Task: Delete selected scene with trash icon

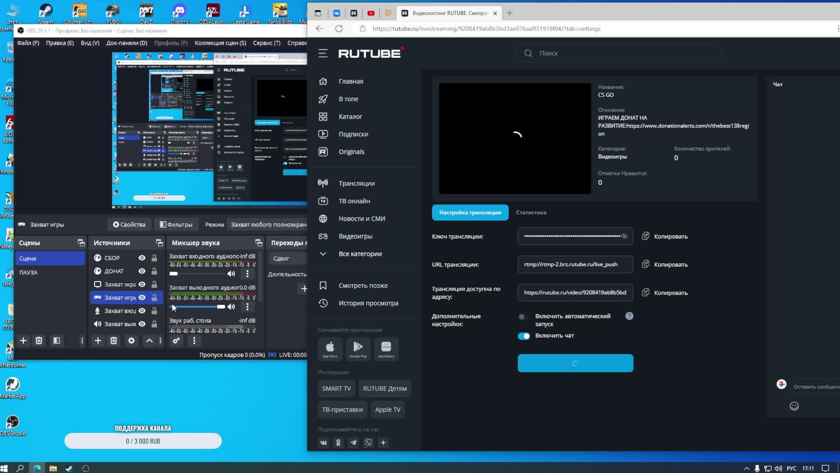Action: [39, 341]
